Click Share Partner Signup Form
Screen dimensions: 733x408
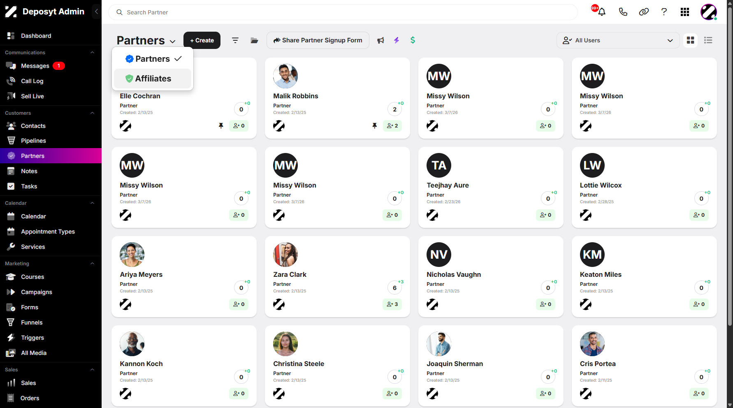tap(318, 40)
